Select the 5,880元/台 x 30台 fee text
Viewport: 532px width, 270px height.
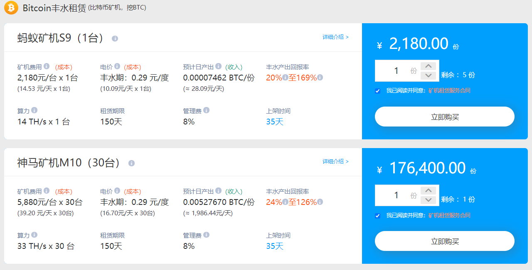50,202
